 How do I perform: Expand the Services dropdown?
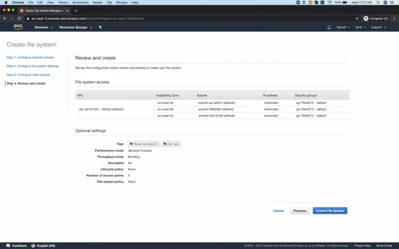pyautogui.click(x=44, y=27)
